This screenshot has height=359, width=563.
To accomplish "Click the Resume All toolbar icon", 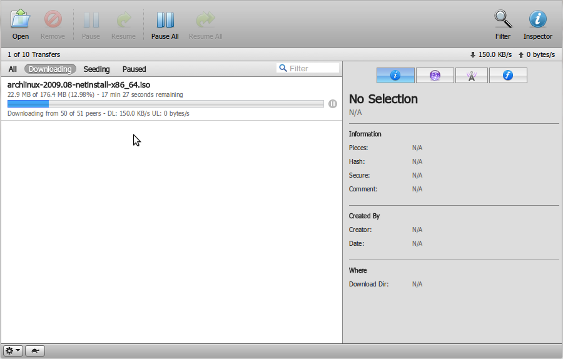I will pyautogui.click(x=205, y=20).
